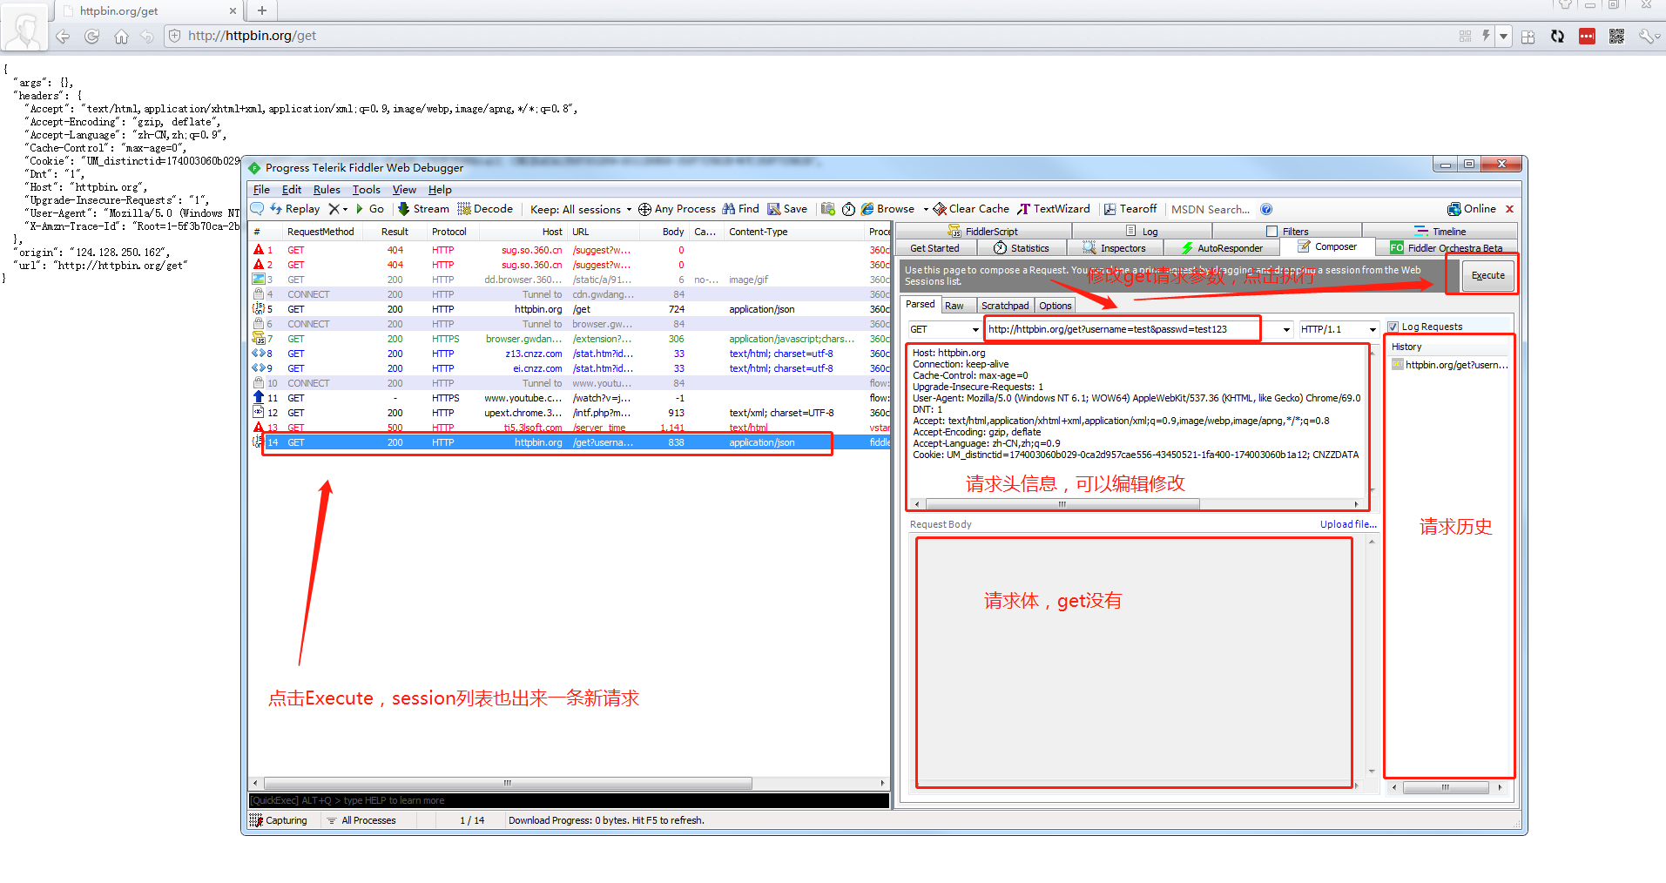Click the MSDN Search input box
This screenshot has height=883, width=1666.
coord(1211,209)
